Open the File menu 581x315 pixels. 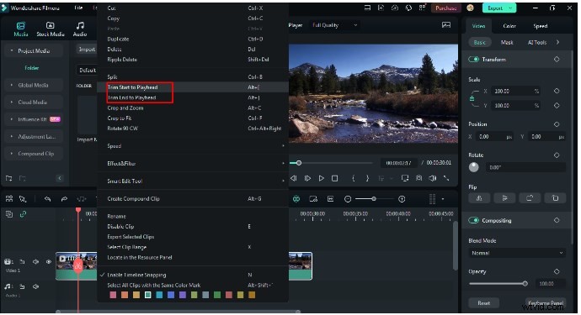tap(78, 8)
